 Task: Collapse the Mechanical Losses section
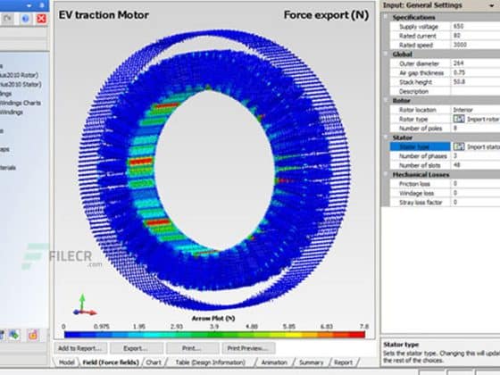386,174
